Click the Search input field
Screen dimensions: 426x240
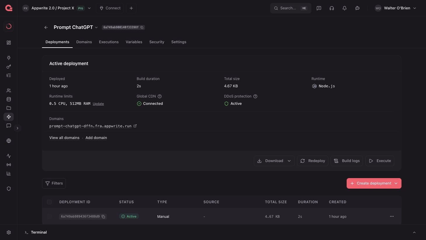(x=291, y=8)
